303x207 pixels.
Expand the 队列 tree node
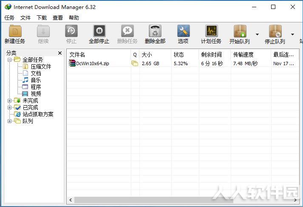coord(9,121)
